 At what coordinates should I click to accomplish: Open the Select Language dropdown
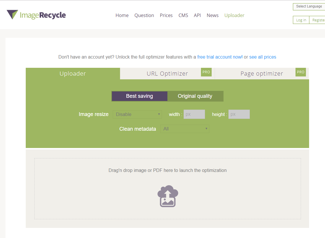pyautogui.click(x=309, y=7)
